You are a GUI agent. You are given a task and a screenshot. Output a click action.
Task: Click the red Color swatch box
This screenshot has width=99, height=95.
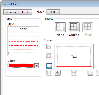point(21,66)
